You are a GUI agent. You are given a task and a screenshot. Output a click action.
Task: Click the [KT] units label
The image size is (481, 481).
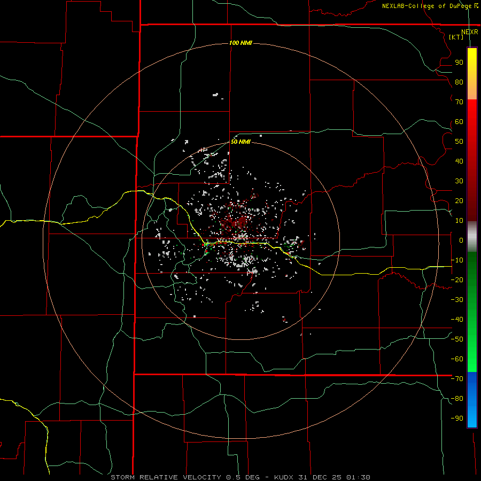(x=456, y=37)
